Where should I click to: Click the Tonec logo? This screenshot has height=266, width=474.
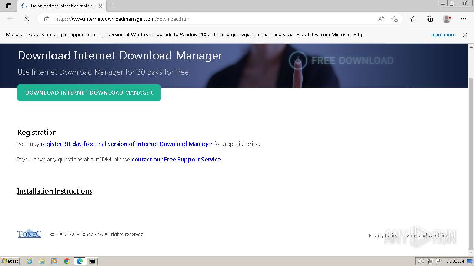(x=29, y=234)
